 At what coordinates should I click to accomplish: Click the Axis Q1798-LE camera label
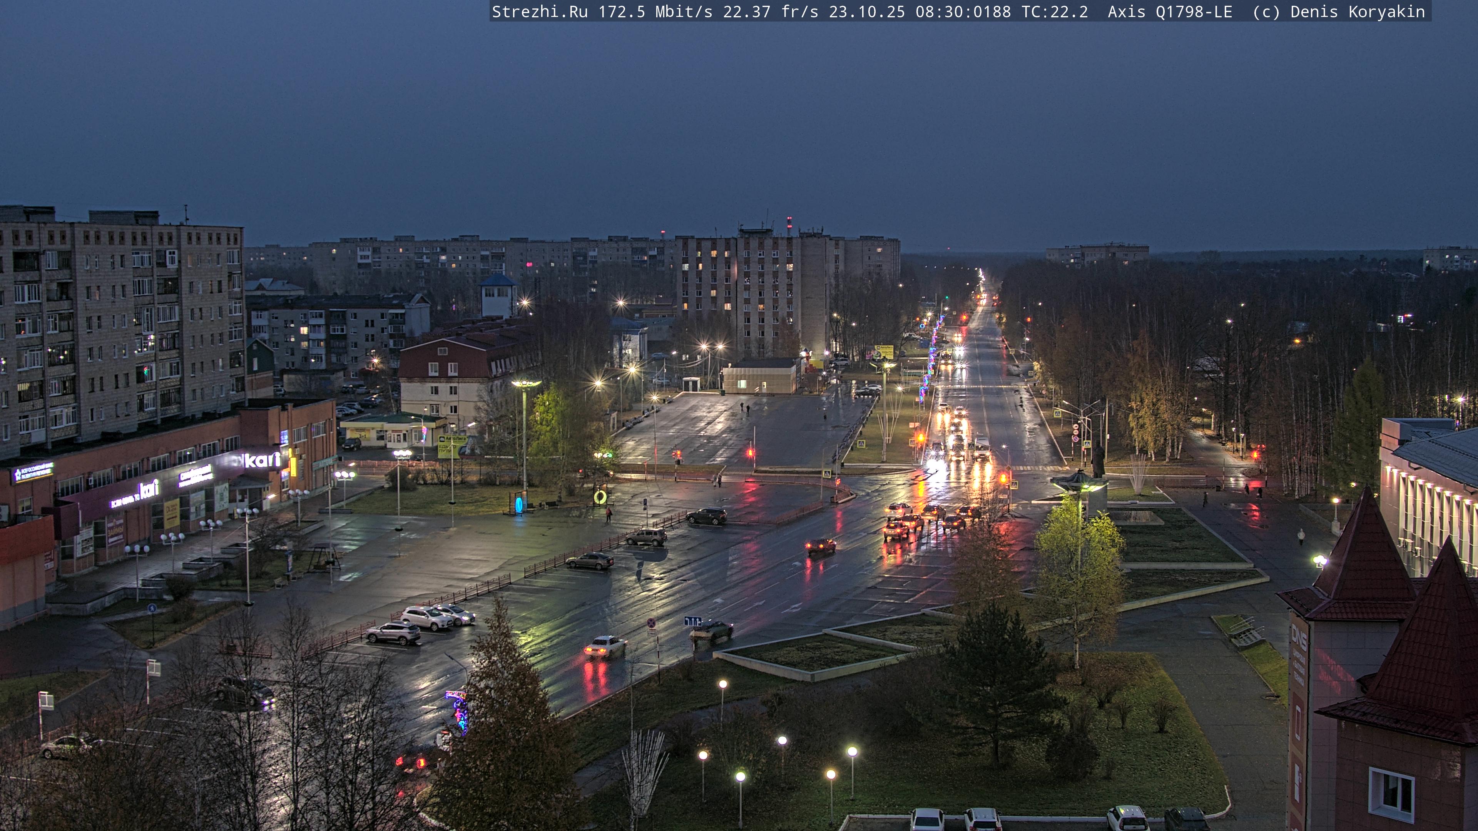coord(1169,12)
